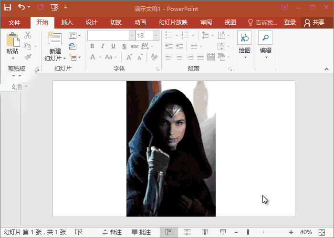Open the 幻灯片放映 (Slide Show) tab

click(x=173, y=22)
